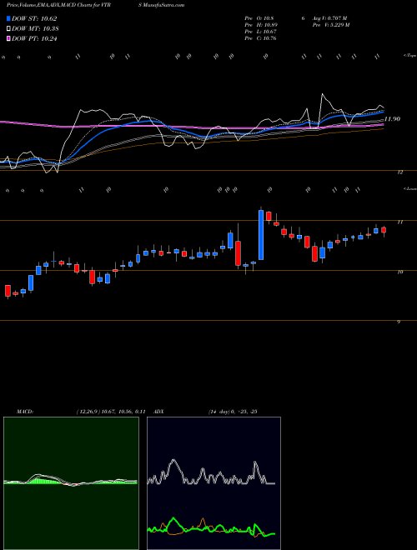Click the white DOW MT legend swatch
Screen dimensions: 417x550
pyautogui.click(x=8, y=29)
